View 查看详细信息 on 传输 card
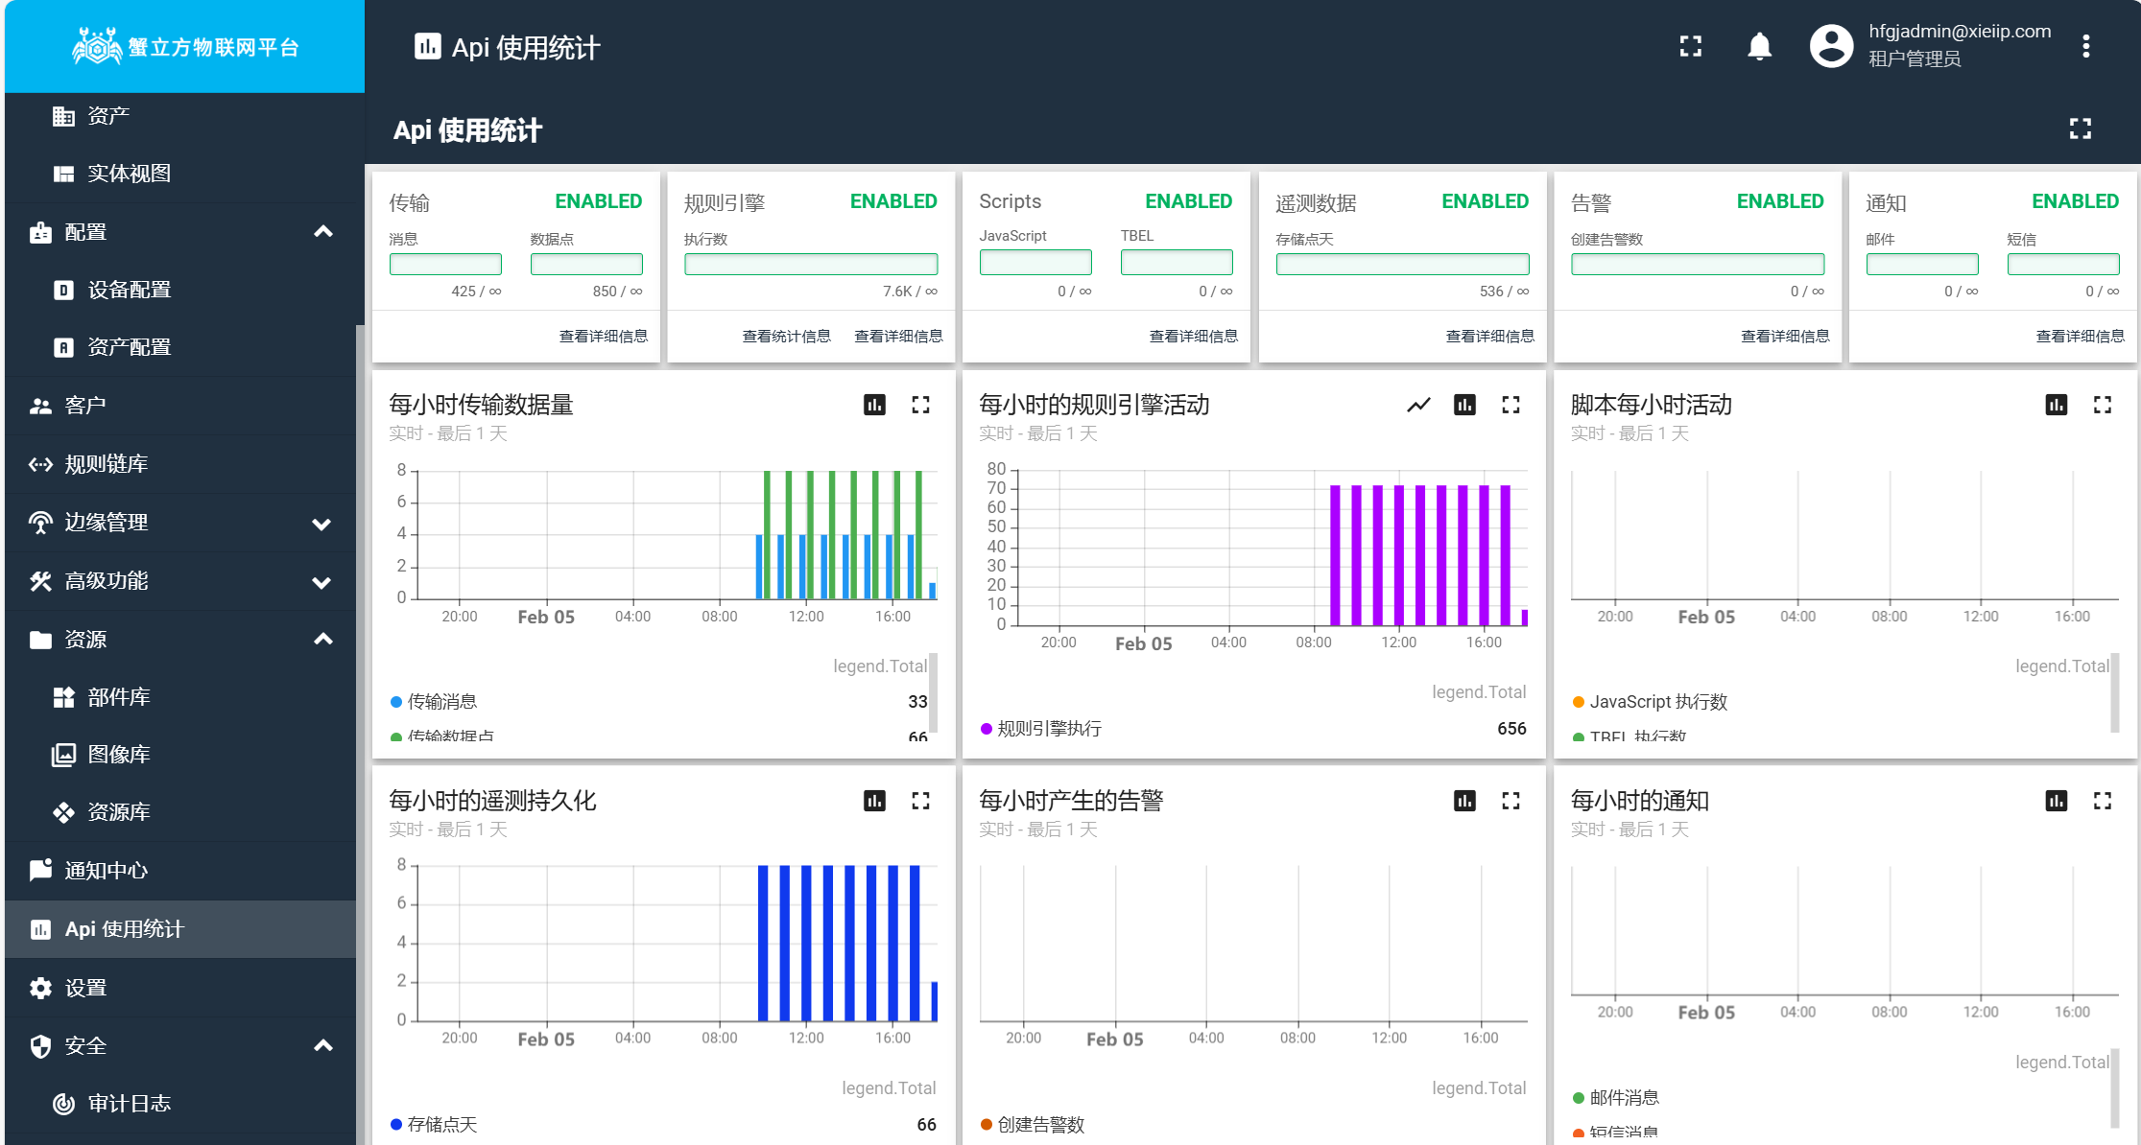The height and width of the screenshot is (1145, 2141). coord(603,337)
